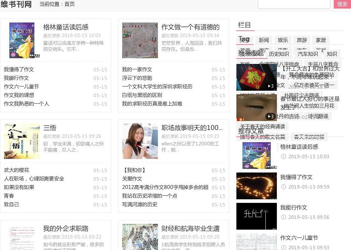The image size is (351, 250).
Task: Open the 春天来的时候 tag
Action: (x=309, y=137)
